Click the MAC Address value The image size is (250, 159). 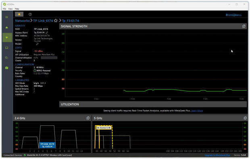[42, 36]
